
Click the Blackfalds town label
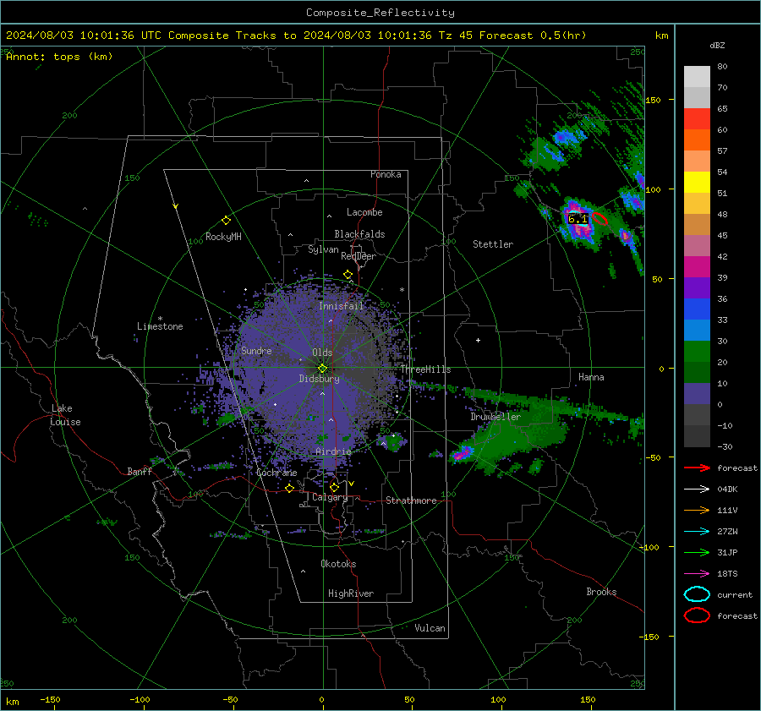[x=359, y=234]
